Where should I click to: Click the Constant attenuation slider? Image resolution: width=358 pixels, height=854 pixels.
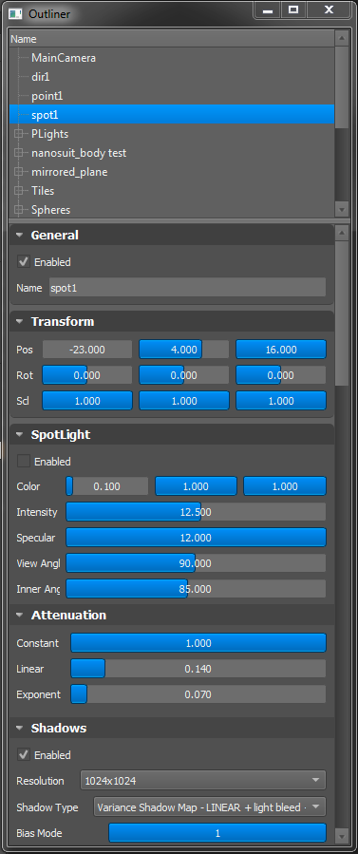click(198, 643)
